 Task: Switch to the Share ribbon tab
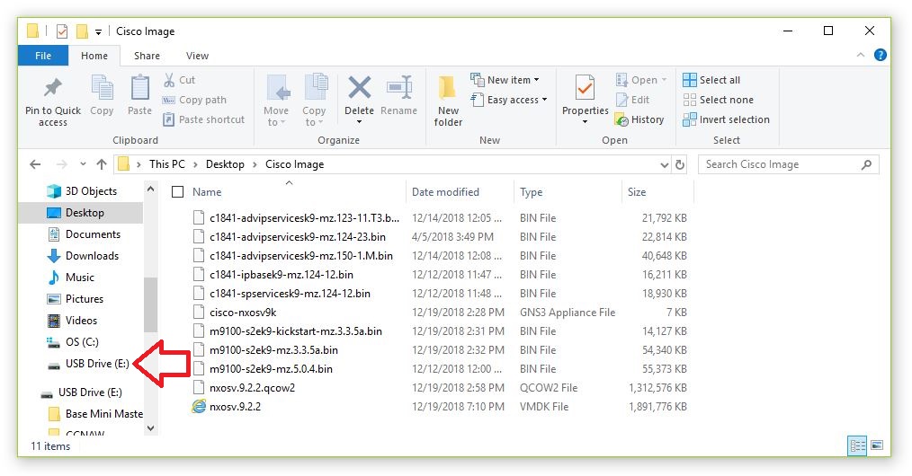click(147, 56)
